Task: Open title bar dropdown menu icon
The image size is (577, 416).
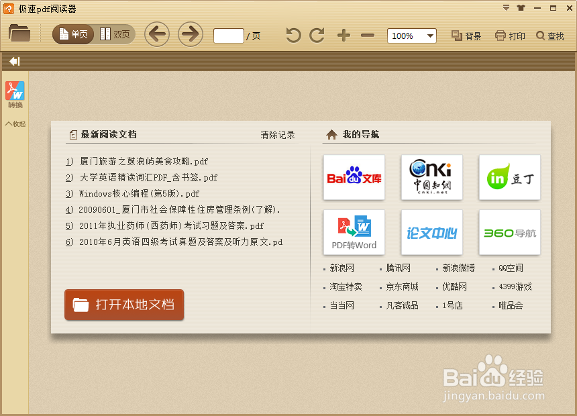Action: tap(507, 8)
